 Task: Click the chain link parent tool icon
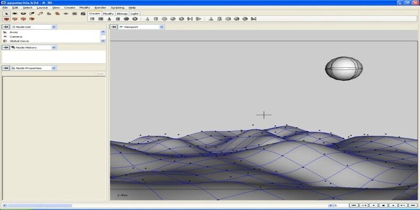[40, 14]
